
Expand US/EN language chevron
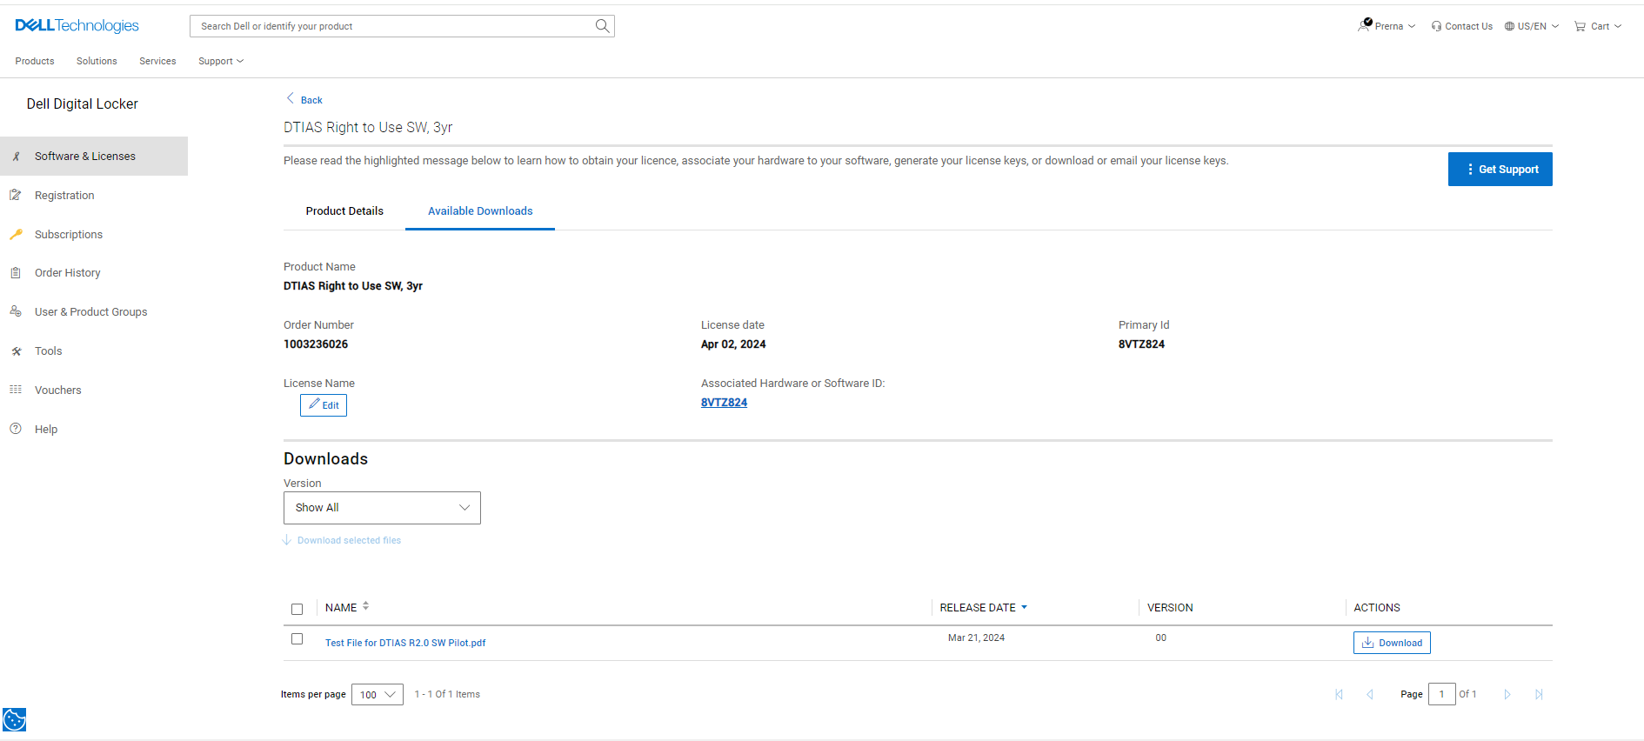(x=1555, y=26)
